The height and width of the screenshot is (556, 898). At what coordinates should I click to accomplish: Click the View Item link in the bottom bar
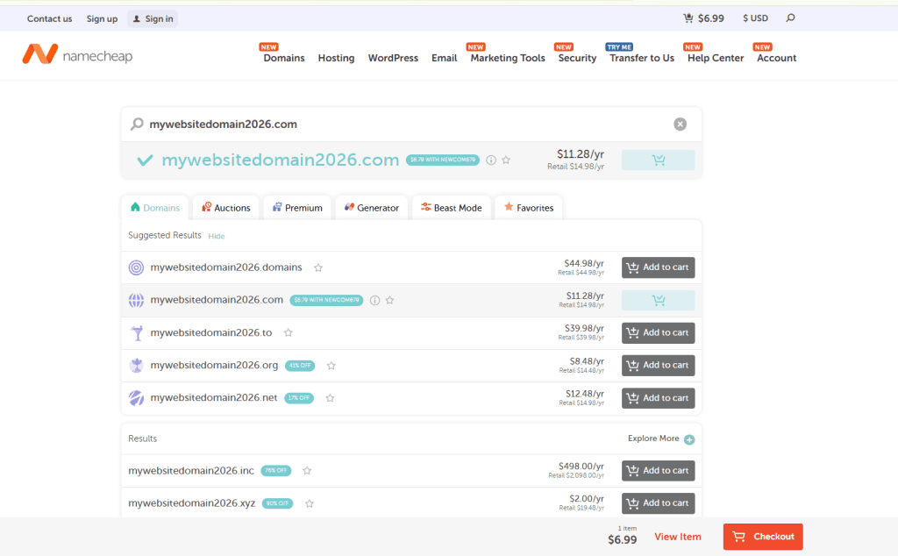coord(678,537)
